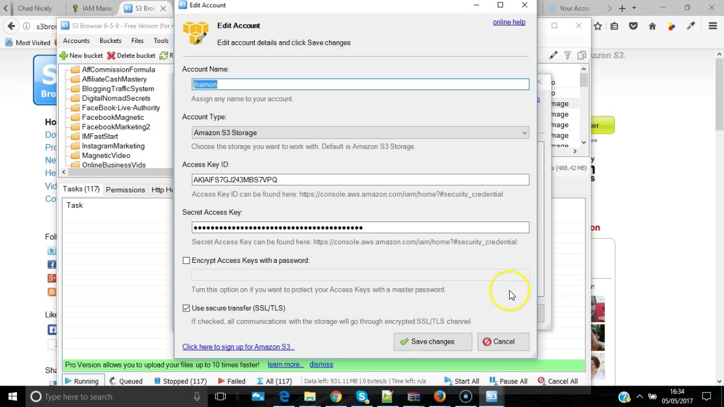Click the S3 Browser taskbar icon
The height and width of the screenshot is (407, 724).
pos(492,397)
